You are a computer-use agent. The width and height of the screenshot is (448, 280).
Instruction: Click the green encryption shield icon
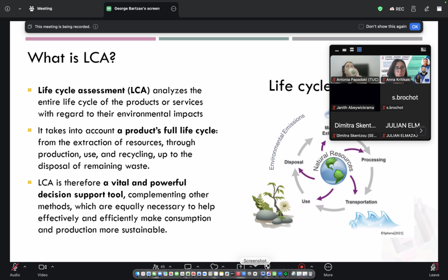(x=380, y=9)
